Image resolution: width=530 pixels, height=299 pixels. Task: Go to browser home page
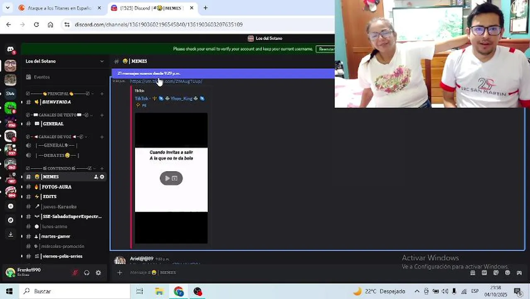click(x=51, y=25)
